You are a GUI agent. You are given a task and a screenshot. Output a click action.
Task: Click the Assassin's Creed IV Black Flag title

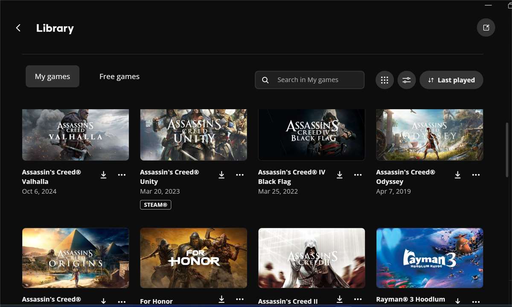tap(292, 177)
